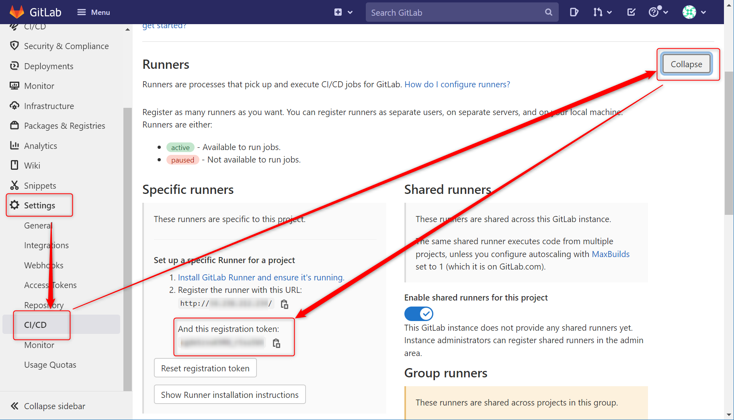This screenshot has width=734, height=420.
Task: Click the Infrastructure cloud icon
Action: tap(14, 105)
